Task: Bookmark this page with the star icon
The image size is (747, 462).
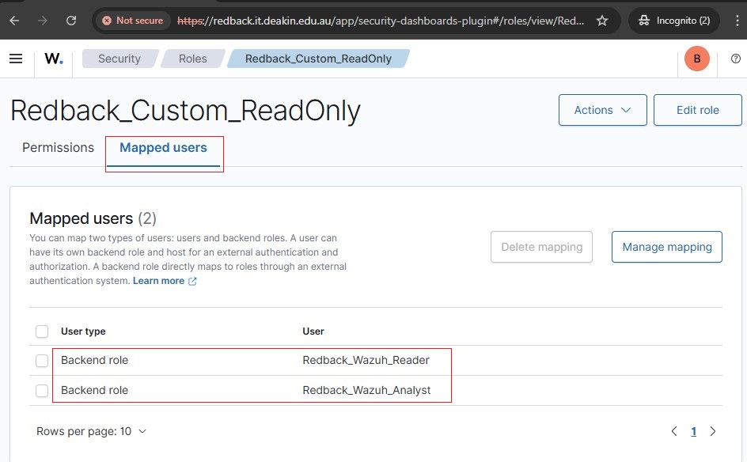Action: (x=602, y=21)
